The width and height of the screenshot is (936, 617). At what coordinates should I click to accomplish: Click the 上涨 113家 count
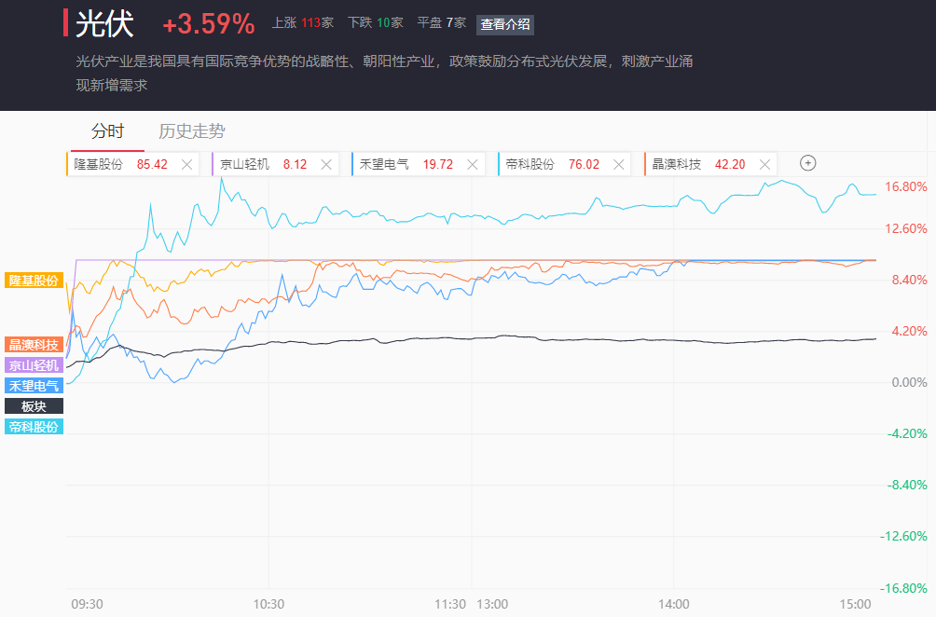(x=303, y=23)
